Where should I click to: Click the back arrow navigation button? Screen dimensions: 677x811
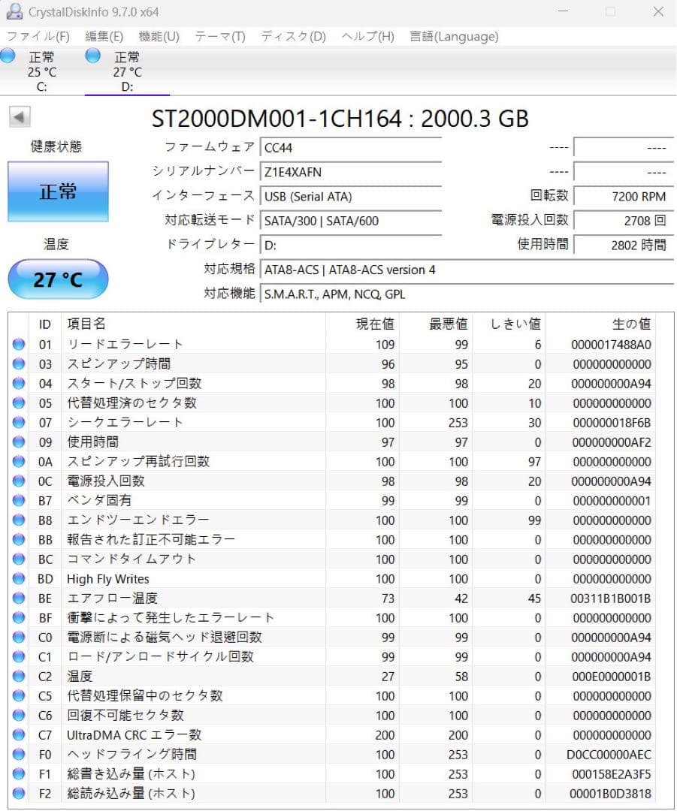click(x=20, y=118)
